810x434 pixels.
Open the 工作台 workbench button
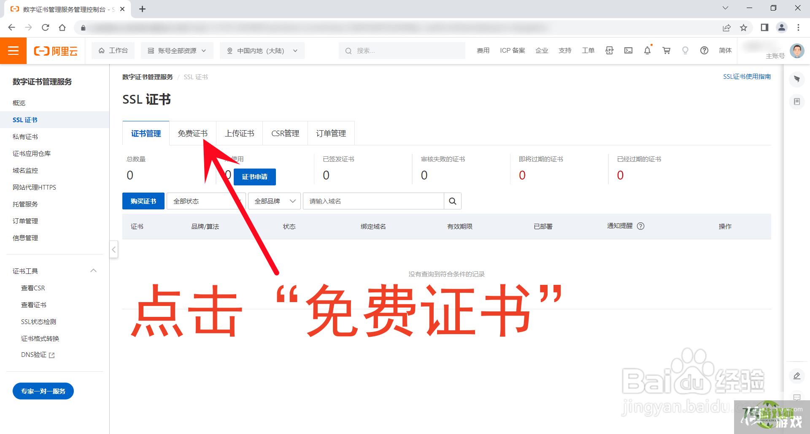coord(113,51)
